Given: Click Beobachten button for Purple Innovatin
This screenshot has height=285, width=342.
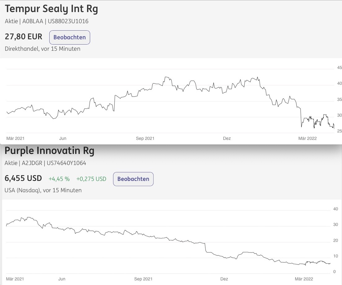Looking at the screenshot, I should [133, 179].
